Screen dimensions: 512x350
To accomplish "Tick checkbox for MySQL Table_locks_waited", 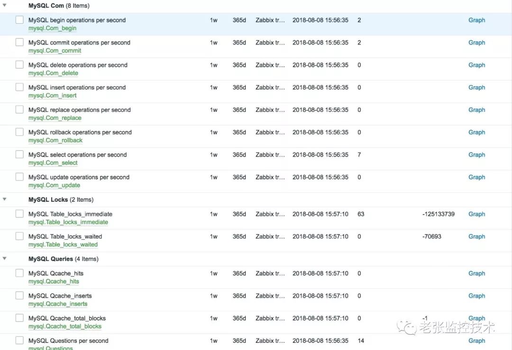I will (x=19, y=236).
